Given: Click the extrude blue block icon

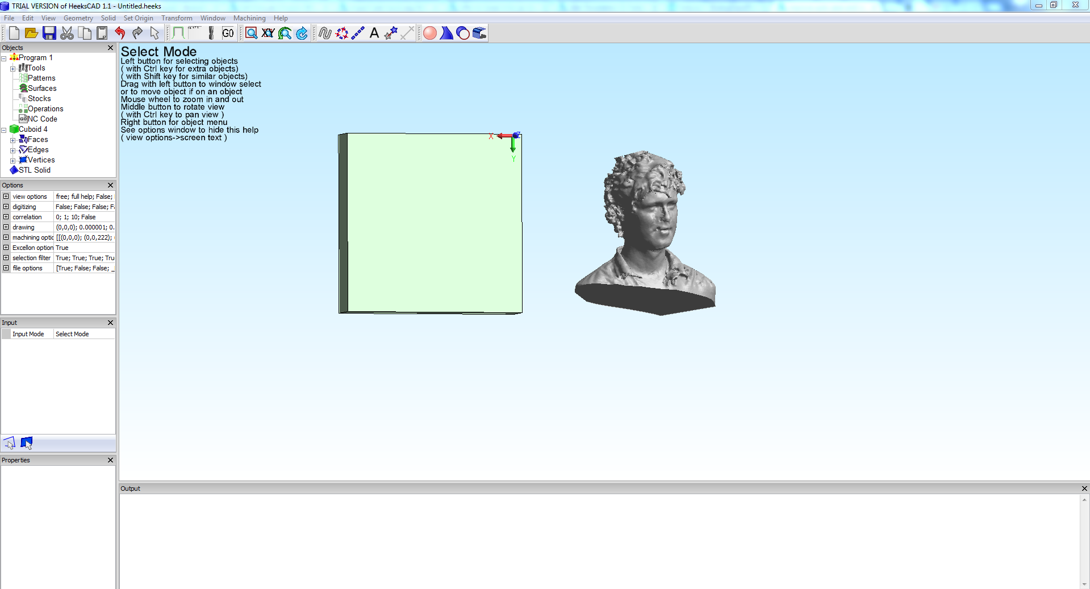Looking at the screenshot, I should [x=479, y=34].
